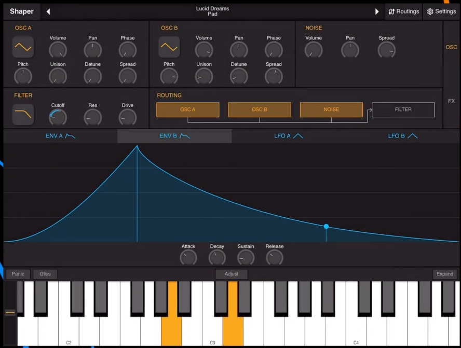The height and width of the screenshot is (348, 461).
Task: Toggle OSC A routing to filter
Action: point(187,109)
